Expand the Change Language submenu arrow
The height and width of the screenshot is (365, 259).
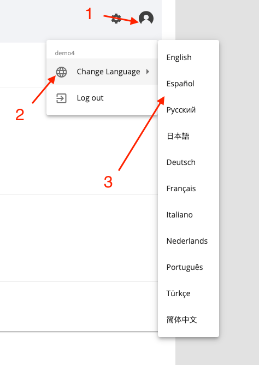[x=148, y=72]
